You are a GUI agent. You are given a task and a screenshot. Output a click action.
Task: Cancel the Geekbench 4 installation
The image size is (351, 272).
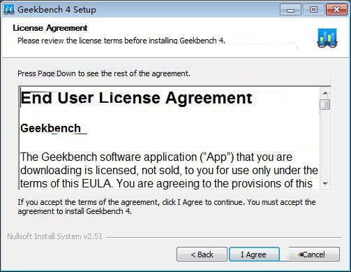[313, 255]
